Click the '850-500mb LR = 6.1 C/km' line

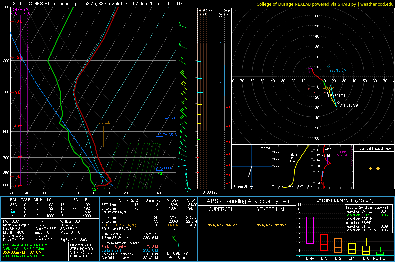23,252
